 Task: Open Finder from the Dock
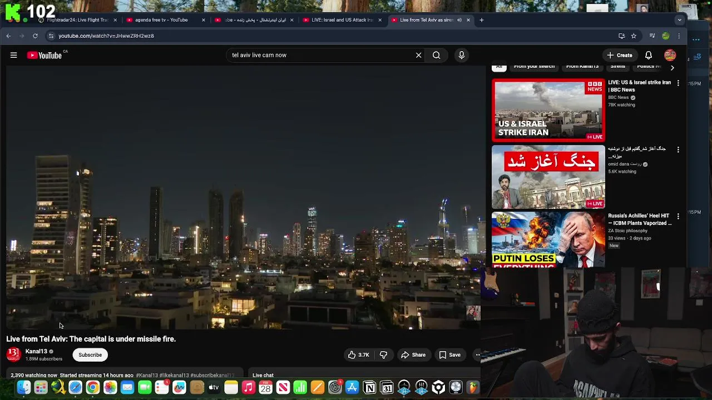(24, 388)
